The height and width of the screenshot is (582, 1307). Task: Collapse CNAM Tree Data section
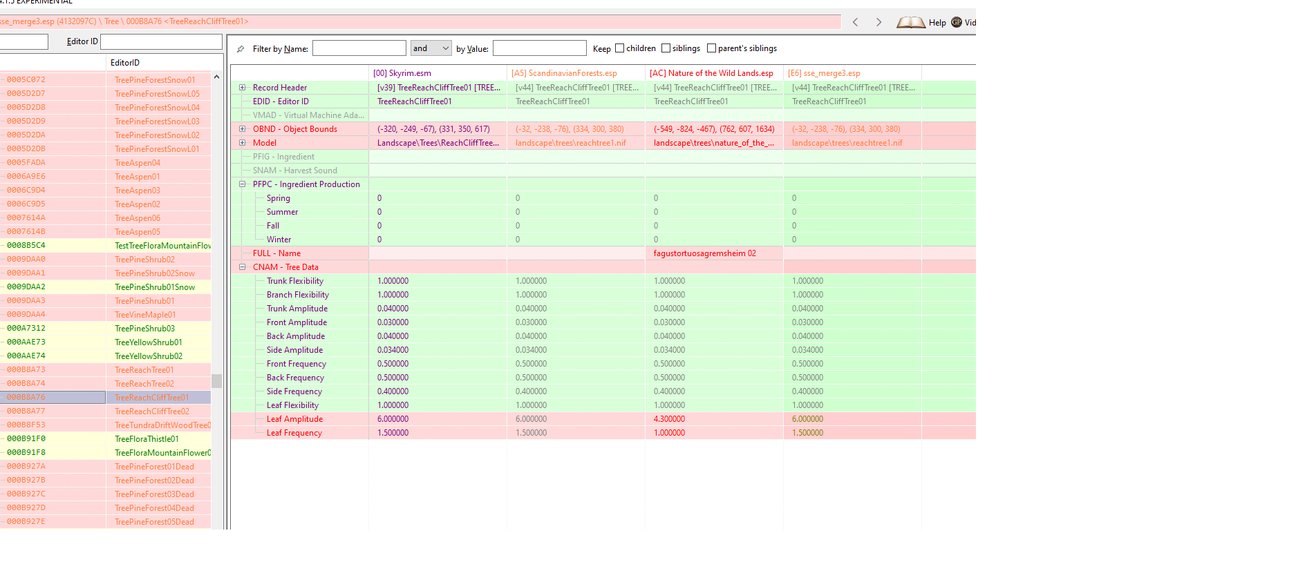(x=242, y=267)
